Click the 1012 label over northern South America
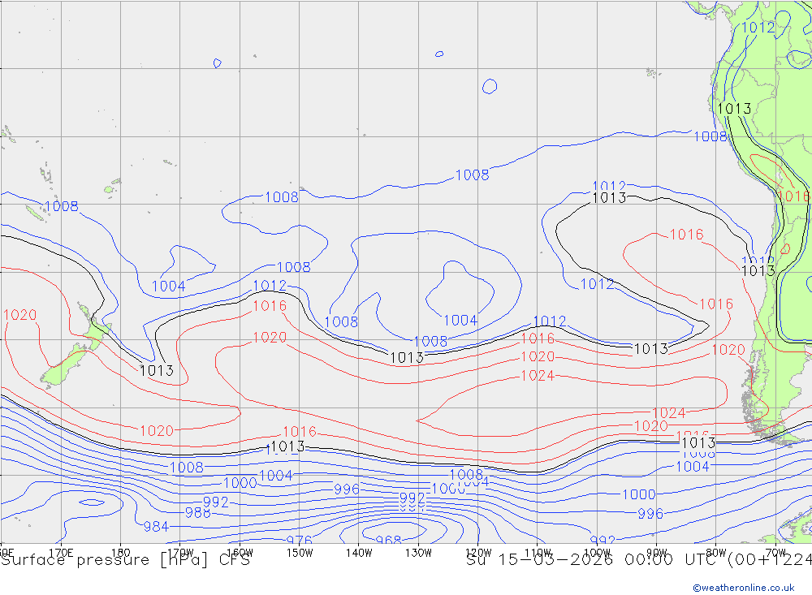Screen dimensions: 812x595 tap(758, 28)
